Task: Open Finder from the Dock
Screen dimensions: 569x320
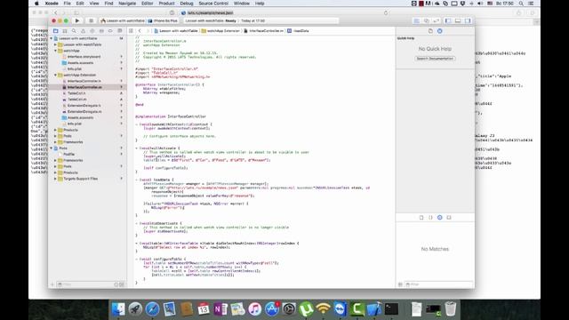Action: pos(118,308)
